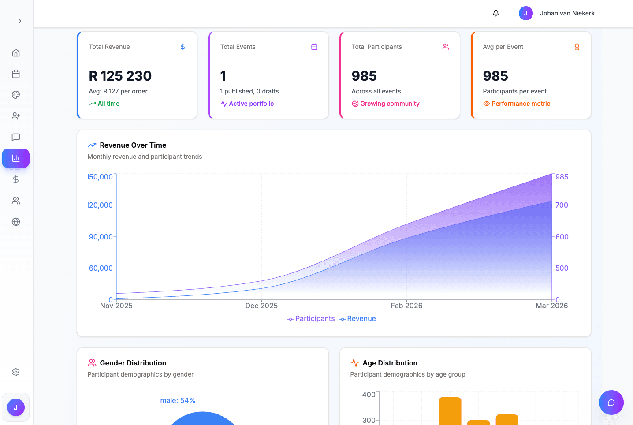Open the Messages chat bubble icon
Screen dimensions: 633x425
tap(16, 137)
